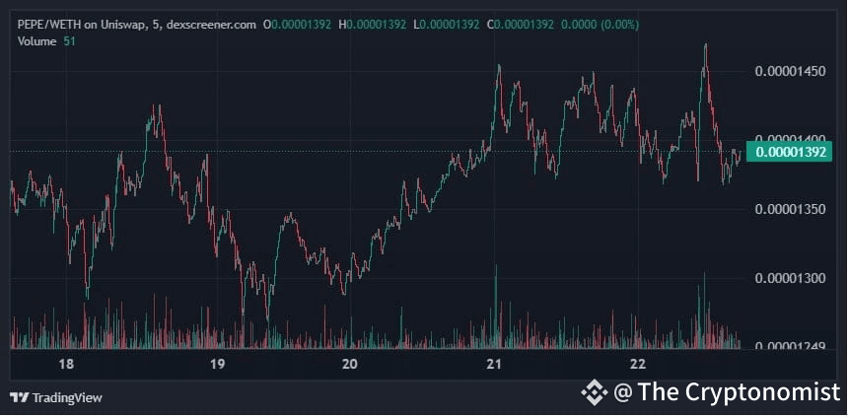Click date label 20 on time axis

pyautogui.click(x=350, y=364)
